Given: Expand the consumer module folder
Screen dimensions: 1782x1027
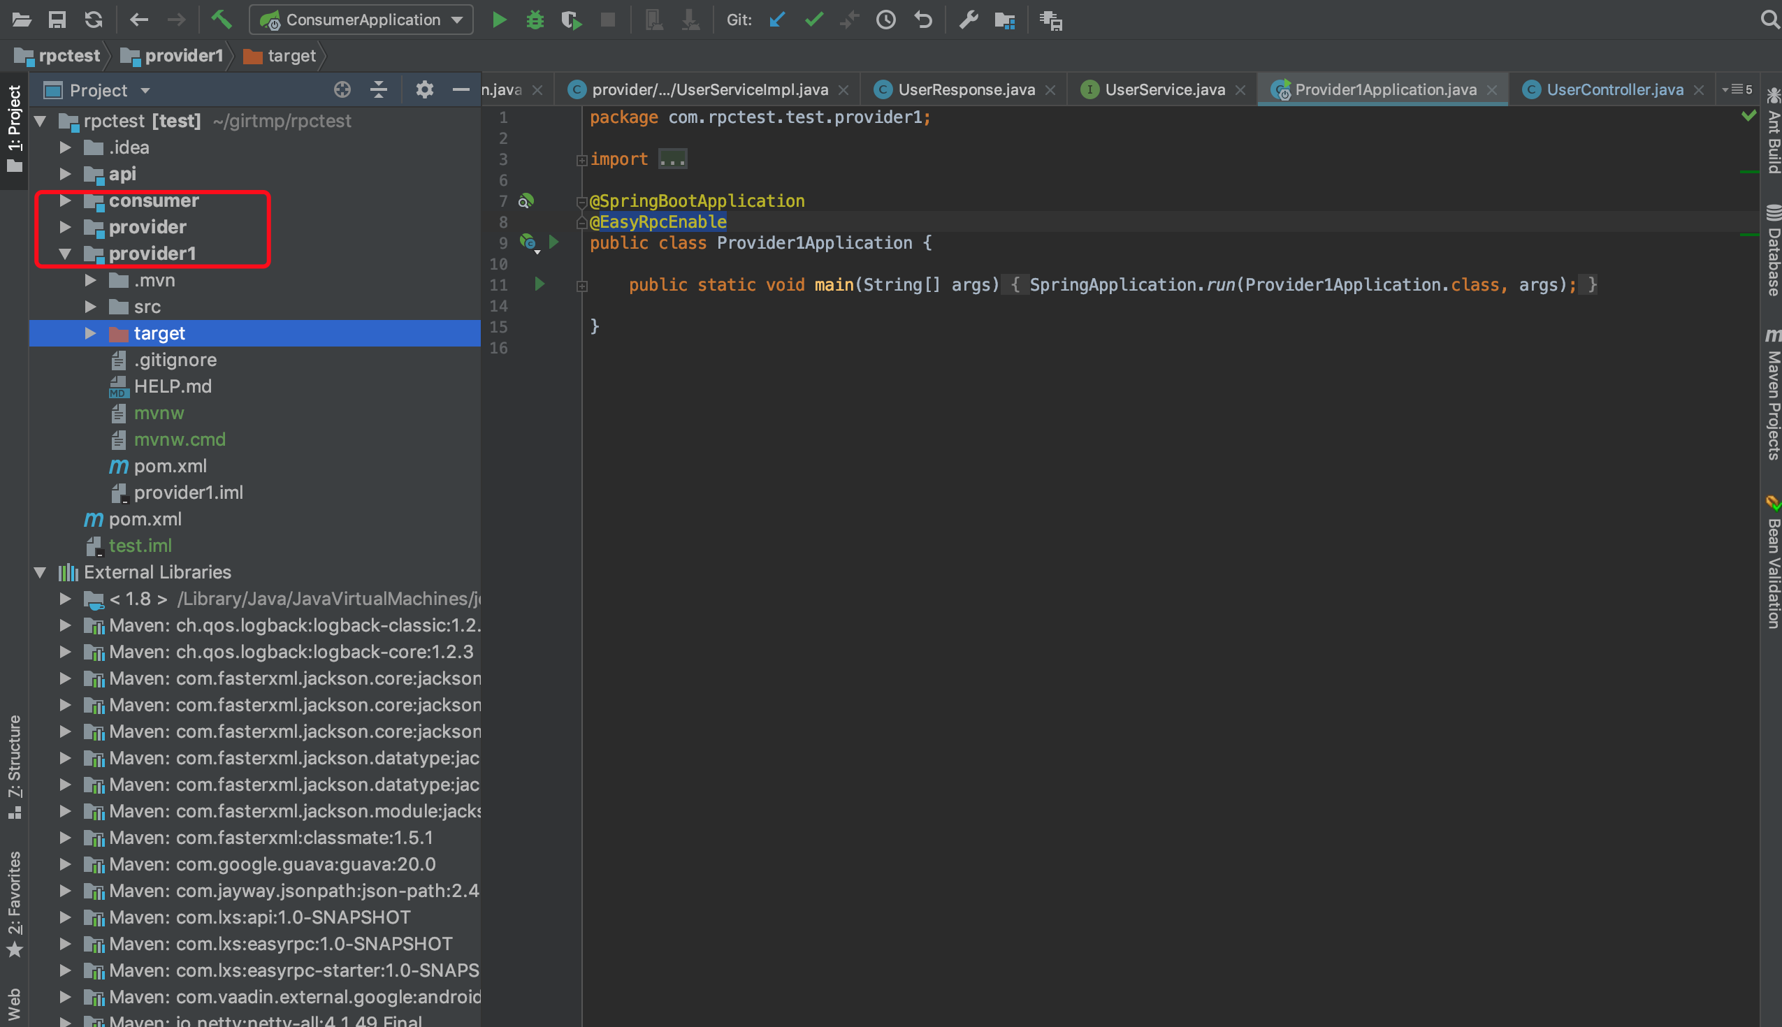Looking at the screenshot, I should click(x=65, y=201).
